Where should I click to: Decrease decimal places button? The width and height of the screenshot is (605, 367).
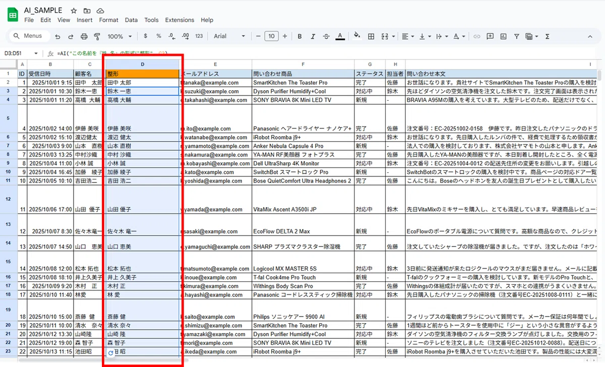(x=172, y=36)
